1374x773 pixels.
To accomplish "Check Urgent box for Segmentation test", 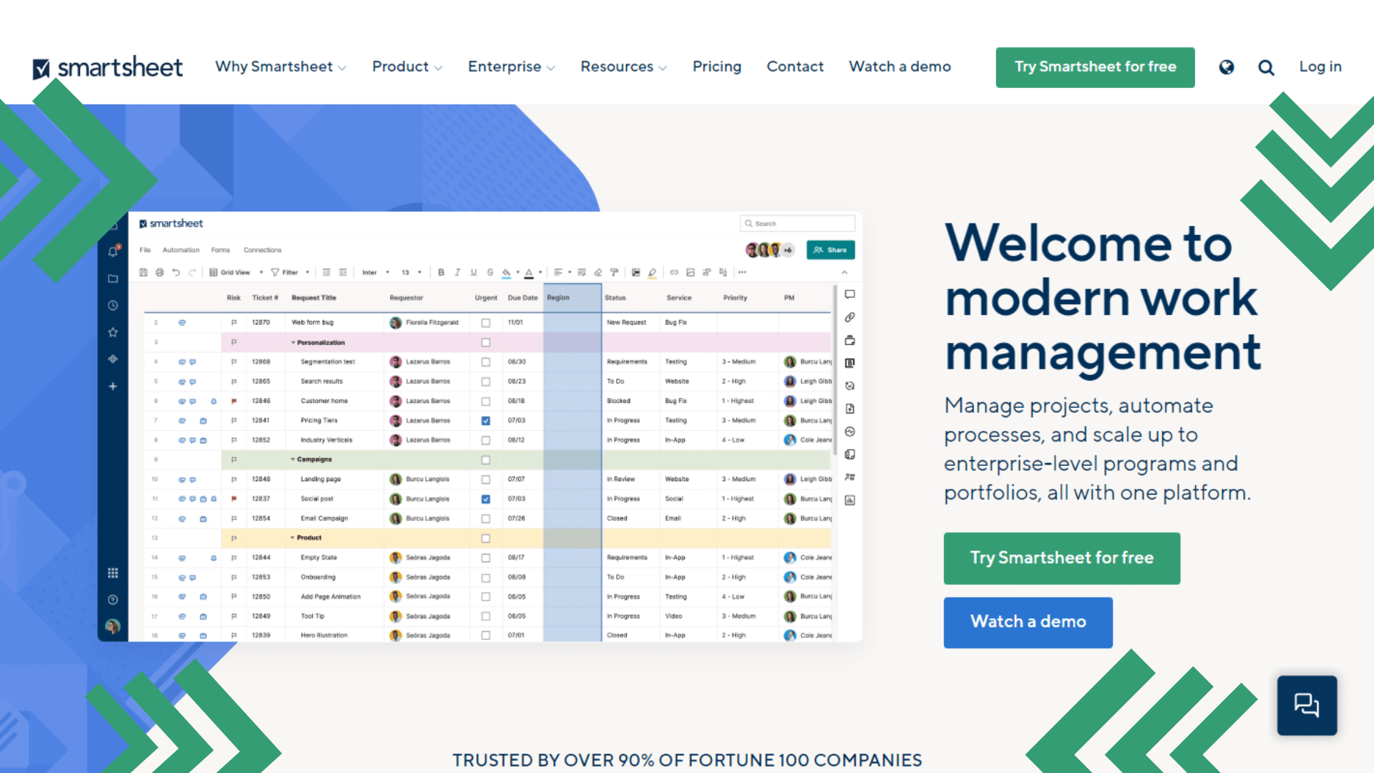I will [486, 362].
